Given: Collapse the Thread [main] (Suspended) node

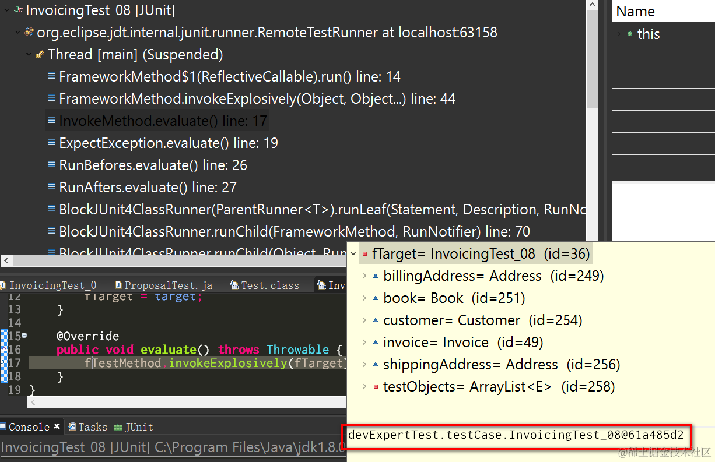Looking at the screenshot, I should tap(29, 55).
